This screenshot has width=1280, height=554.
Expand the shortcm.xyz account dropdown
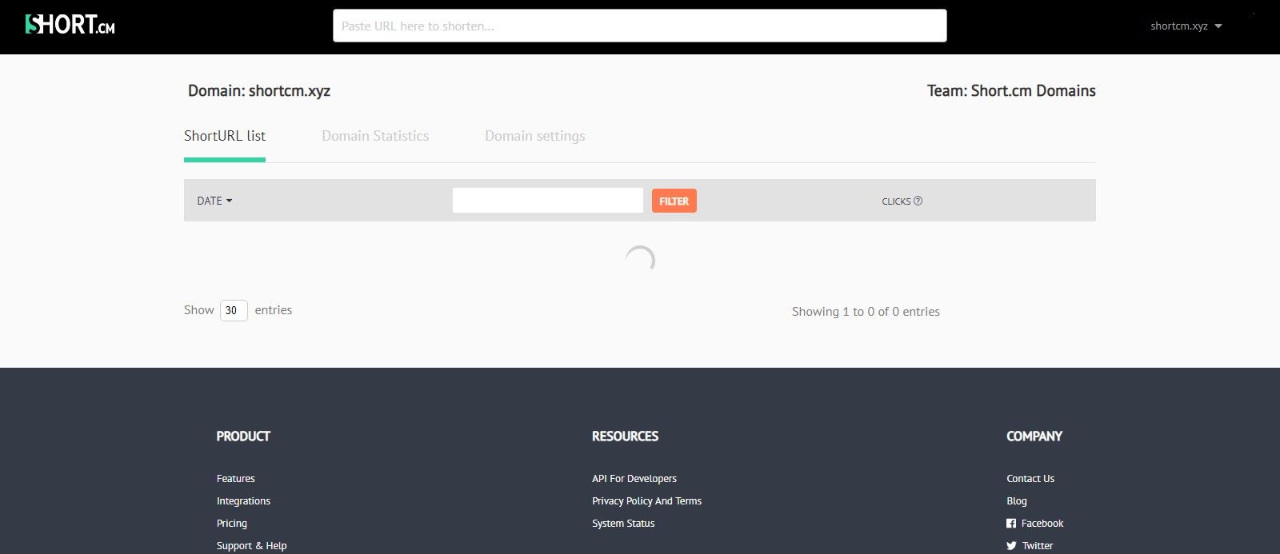(x=1186, y=26)
